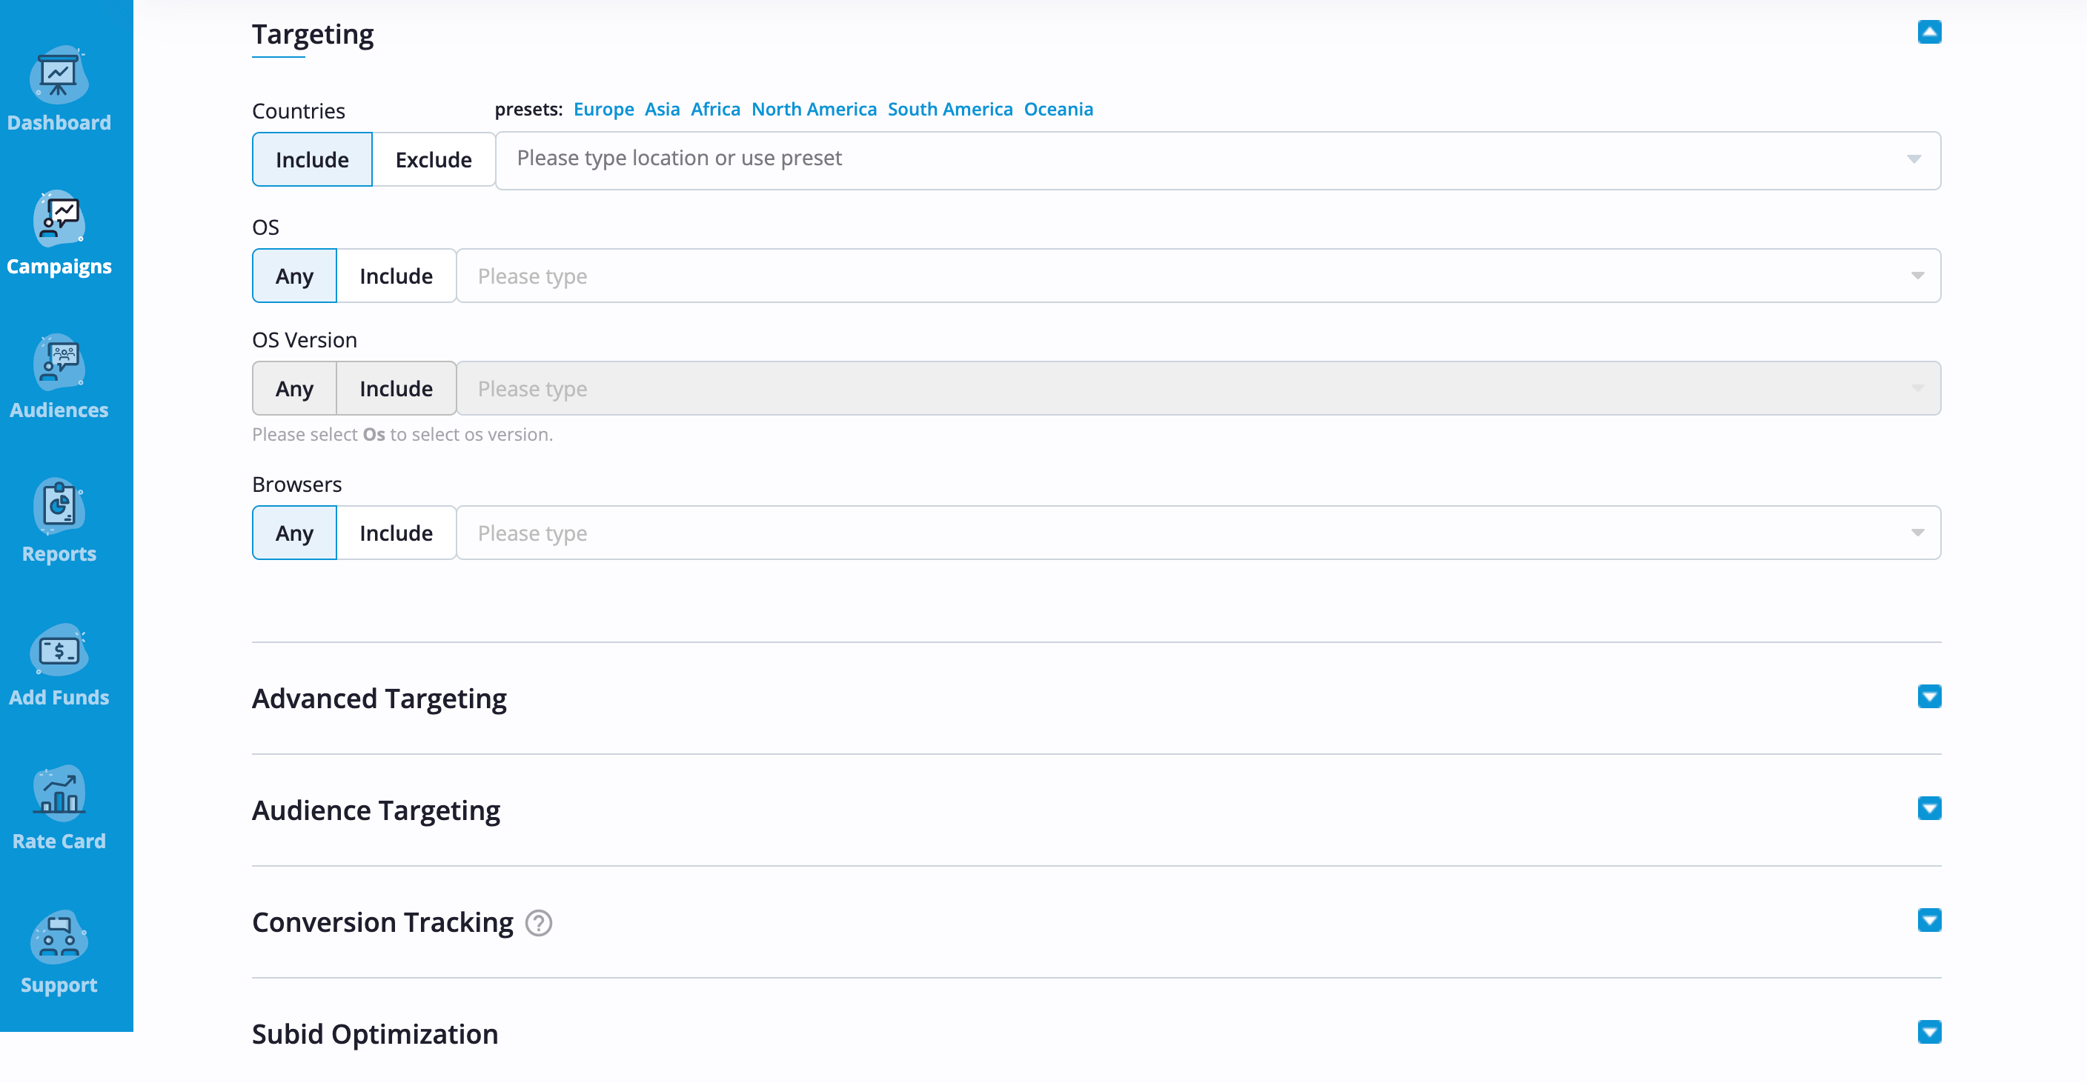Image resolution: width=2087 pixels, height=1083 pixels.
Task: Click the OS 'Please type' field
Action: point(1198,276)
